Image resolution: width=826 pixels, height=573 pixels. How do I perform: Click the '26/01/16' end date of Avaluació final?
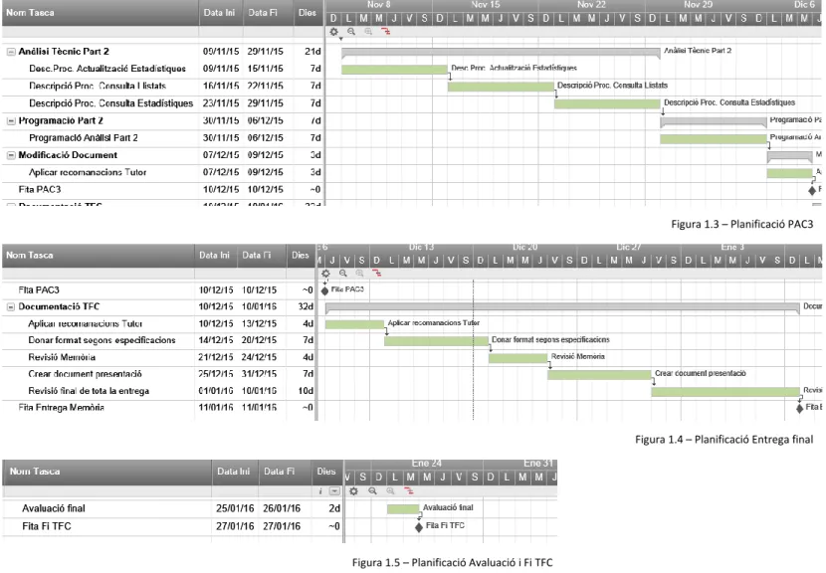pyautogui.click(x=282, y=508)
